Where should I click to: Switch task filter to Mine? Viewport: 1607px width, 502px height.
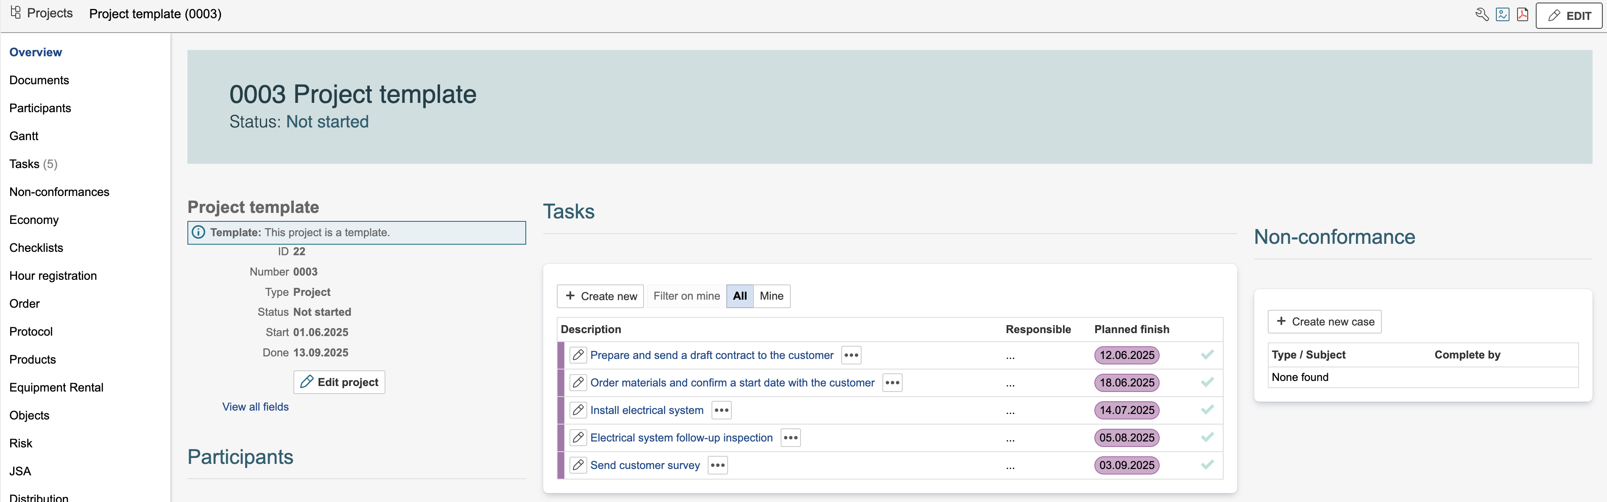click(771, 296)
